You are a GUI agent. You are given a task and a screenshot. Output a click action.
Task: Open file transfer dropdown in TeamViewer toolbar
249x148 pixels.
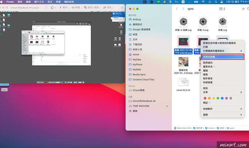click(x=53, y=7)
